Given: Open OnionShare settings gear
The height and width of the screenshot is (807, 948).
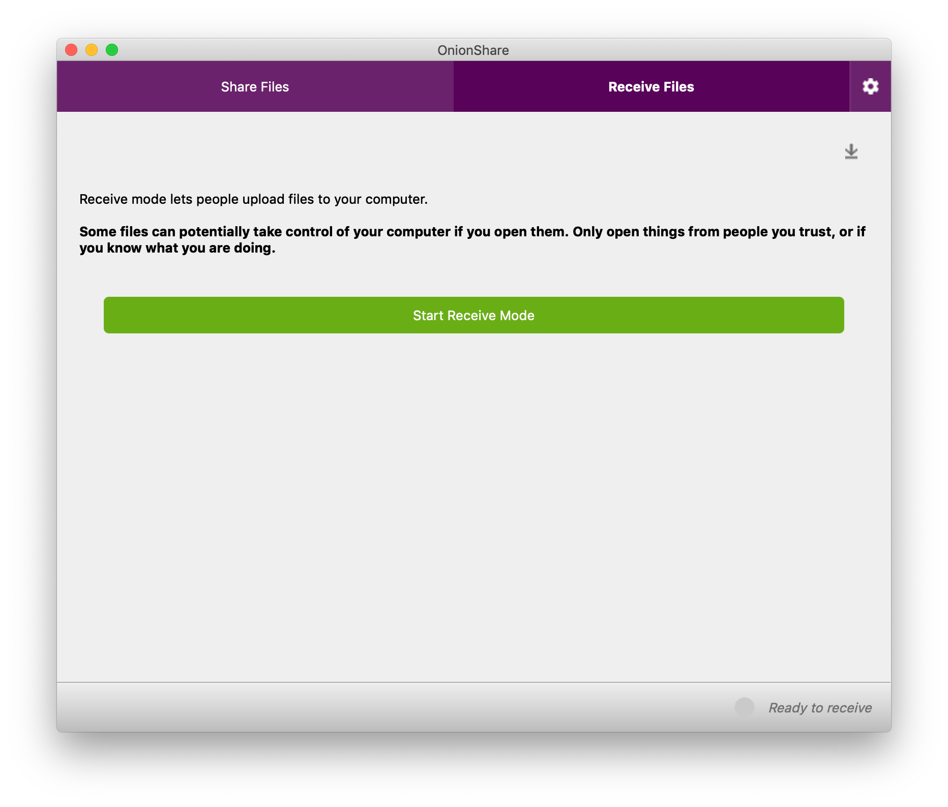Looking at the screenshot, I should 870,86.
